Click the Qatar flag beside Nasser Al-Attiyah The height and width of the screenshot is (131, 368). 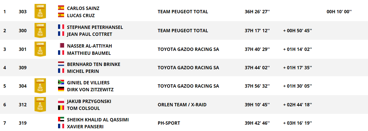[x=61, y=45]
